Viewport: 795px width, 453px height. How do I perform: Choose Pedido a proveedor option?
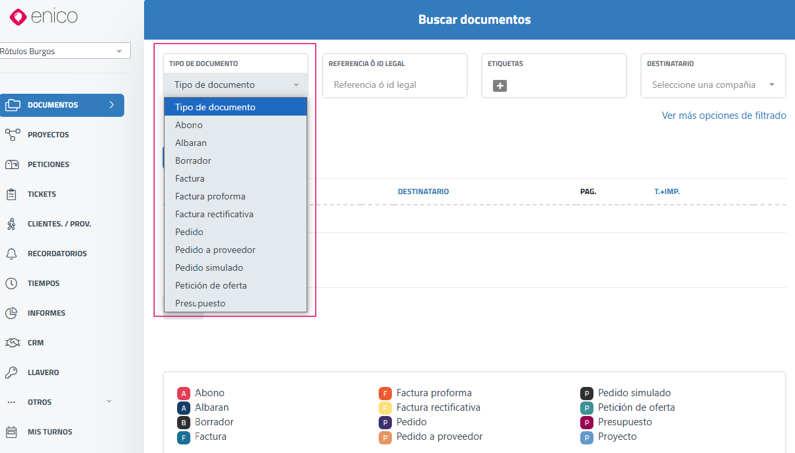215,250
